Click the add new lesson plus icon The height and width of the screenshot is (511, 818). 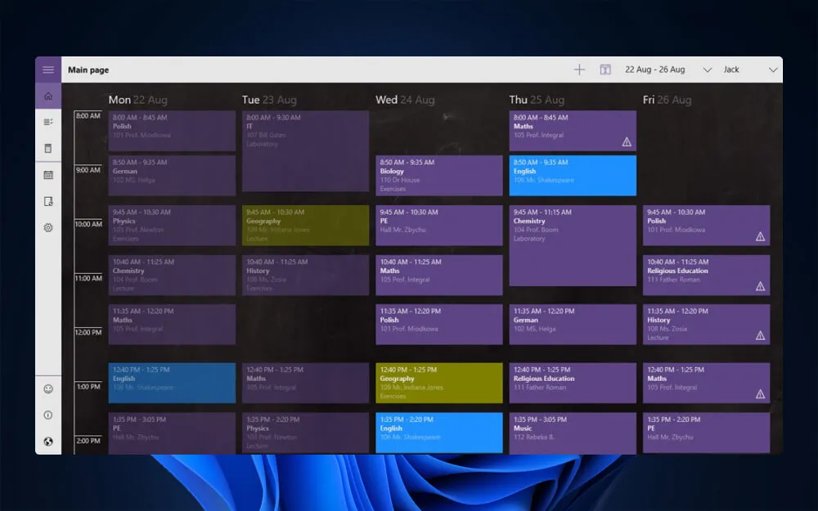[x=578, y=69]
